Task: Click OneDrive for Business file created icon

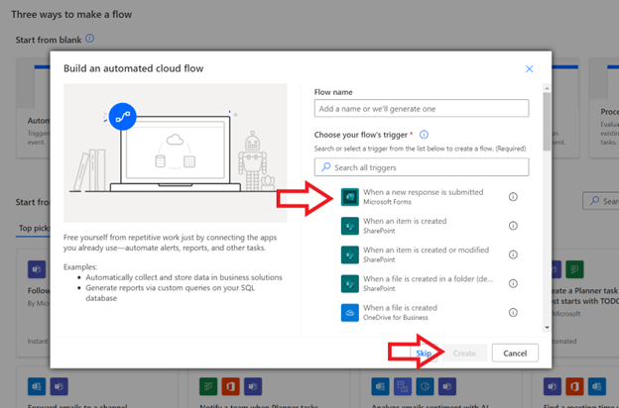Action: coord(350,313)
